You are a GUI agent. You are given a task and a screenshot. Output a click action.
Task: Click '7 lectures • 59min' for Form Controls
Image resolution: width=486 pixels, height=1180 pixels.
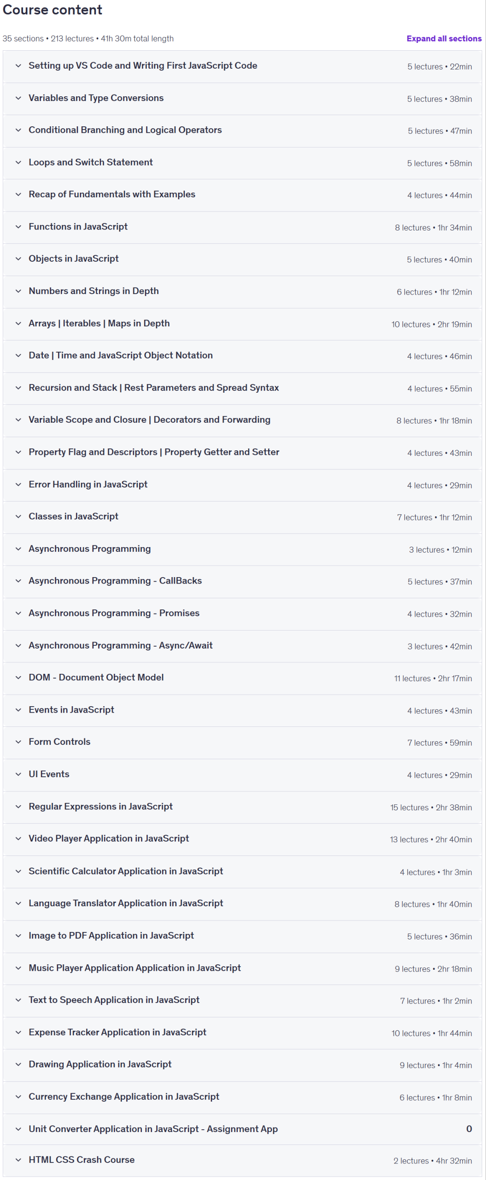pos(439,743)
